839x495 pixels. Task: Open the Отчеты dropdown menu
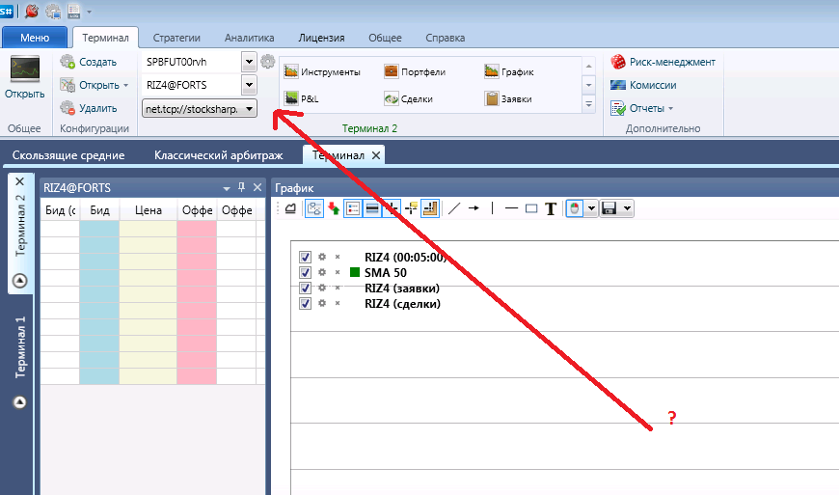(x=652, y=108)
